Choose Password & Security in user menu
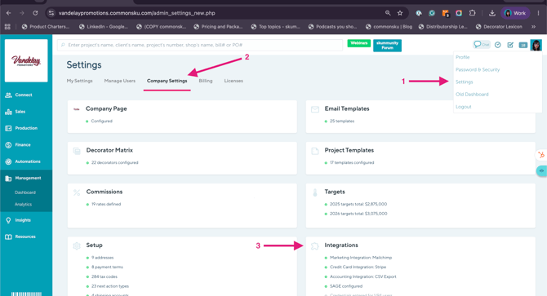Screen dimensions: 547x296 pos(478,69)
